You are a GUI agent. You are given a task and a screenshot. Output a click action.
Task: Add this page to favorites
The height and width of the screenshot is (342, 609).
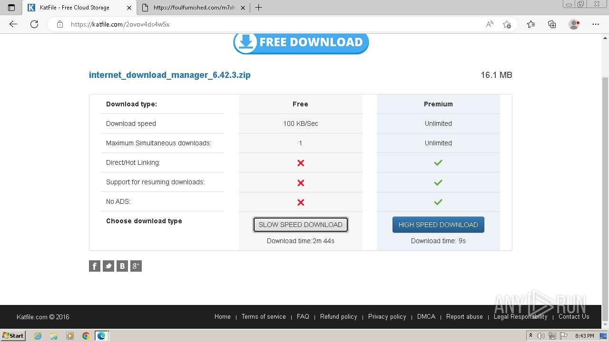click(507, 24)
